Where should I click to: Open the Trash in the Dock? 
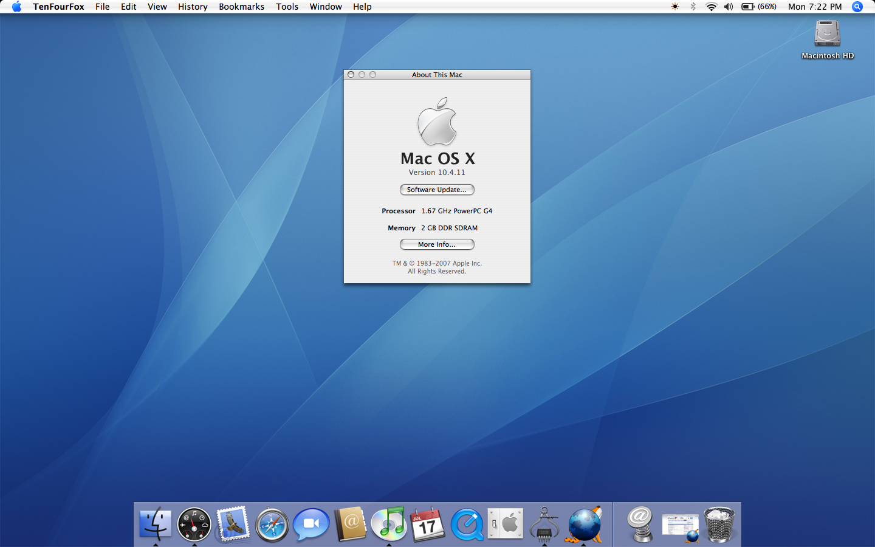719,524
